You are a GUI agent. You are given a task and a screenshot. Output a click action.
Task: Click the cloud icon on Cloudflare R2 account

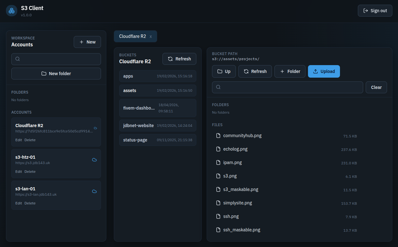click(95, 128)
